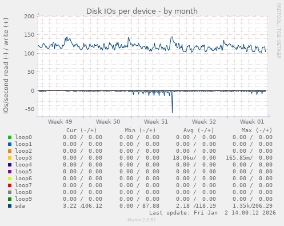The image size is (284, 226).
Task: Click loop3 max value 165.85m
Action: coord(238,158)
